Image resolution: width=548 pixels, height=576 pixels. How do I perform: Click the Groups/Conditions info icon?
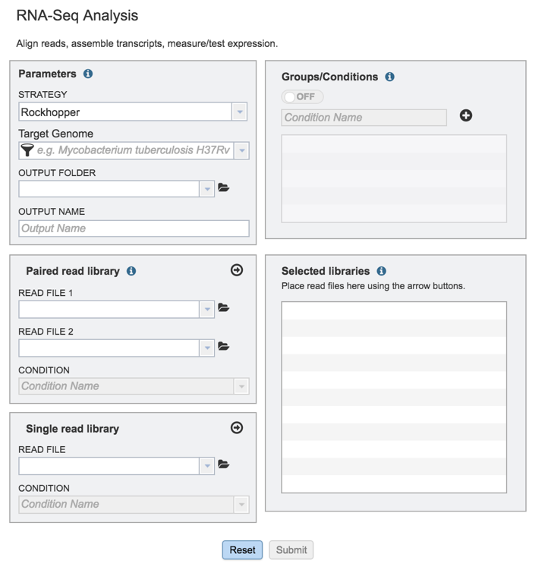(389, 77)
